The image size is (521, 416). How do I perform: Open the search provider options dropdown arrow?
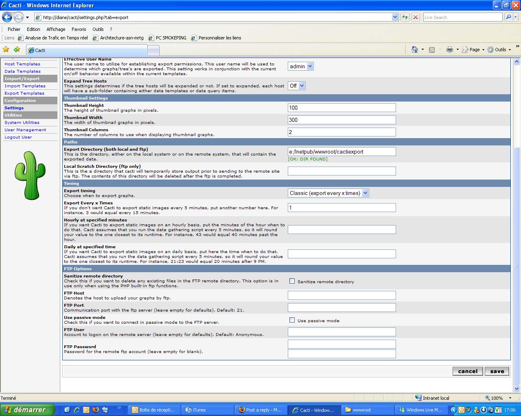(516, 17)
